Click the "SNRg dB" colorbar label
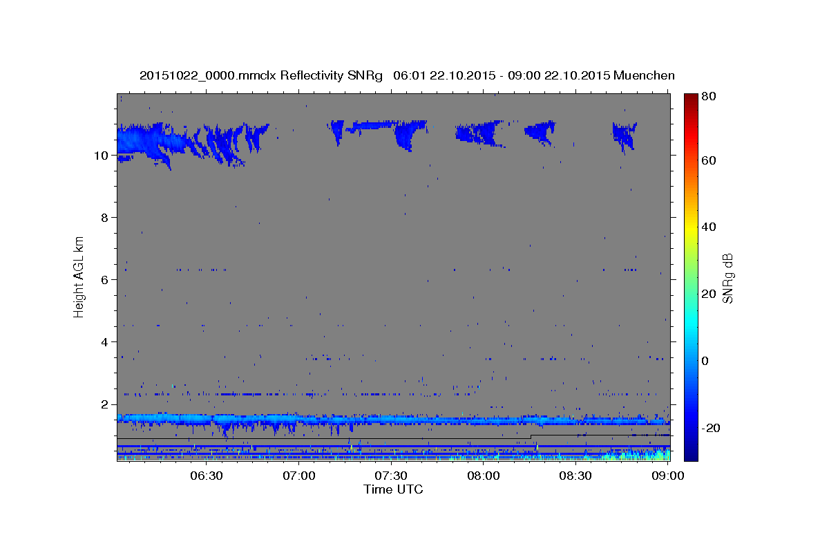 click(x=727, y=278)
